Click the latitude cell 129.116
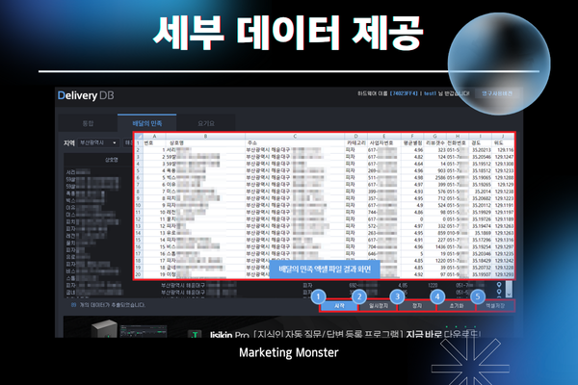This screenshot has height=385, width=578. (505, 150)
